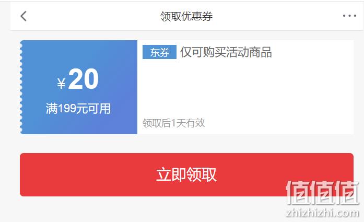Click the 领取后1天有效 validity note
Screen dimensions: 364x222
tap(173, 123)
